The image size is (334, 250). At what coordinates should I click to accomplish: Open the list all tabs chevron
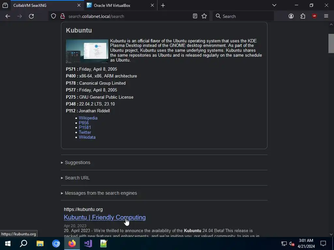274,5
